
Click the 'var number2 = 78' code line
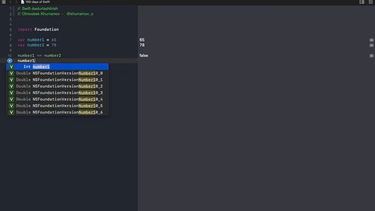(37, 45)
